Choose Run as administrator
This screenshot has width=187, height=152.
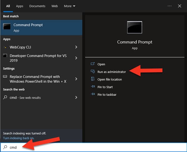pos(112,72)
